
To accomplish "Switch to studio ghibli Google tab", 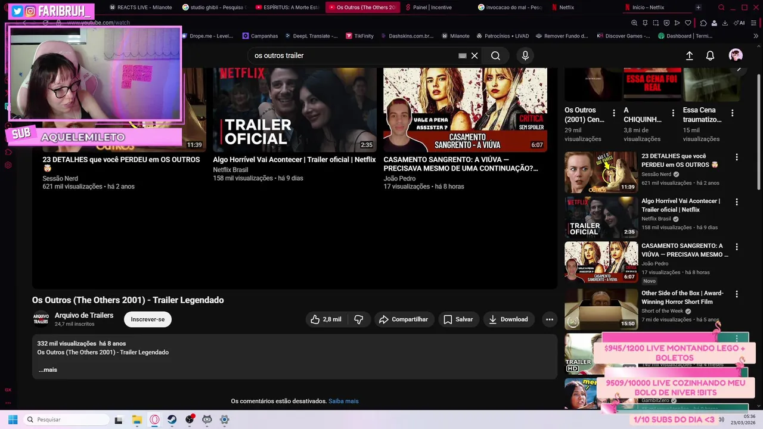I will click(213, 7).
